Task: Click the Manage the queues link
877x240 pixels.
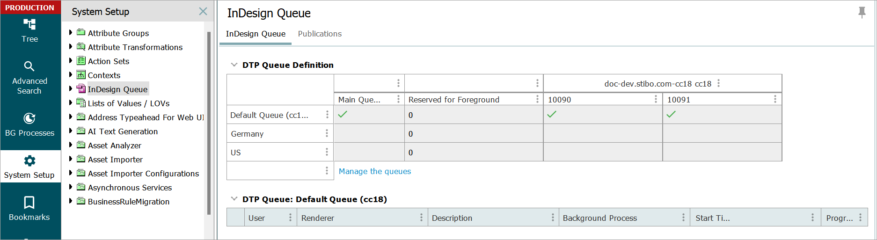Action: [x=375, y=171]
